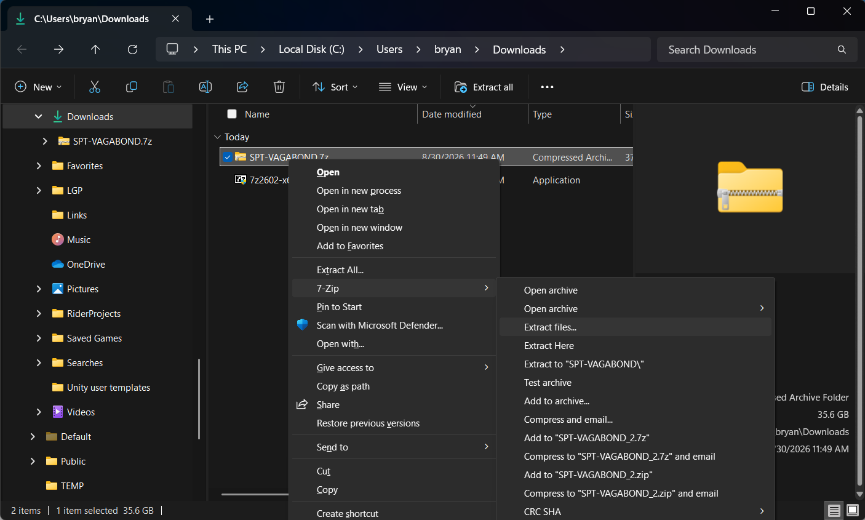The image size is (865, 520).
Task: Click the magnifier icon in the search box
Action: (x=842, y=49)
